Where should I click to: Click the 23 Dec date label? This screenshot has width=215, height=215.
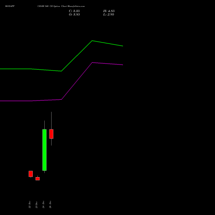[x=37, y=204]
